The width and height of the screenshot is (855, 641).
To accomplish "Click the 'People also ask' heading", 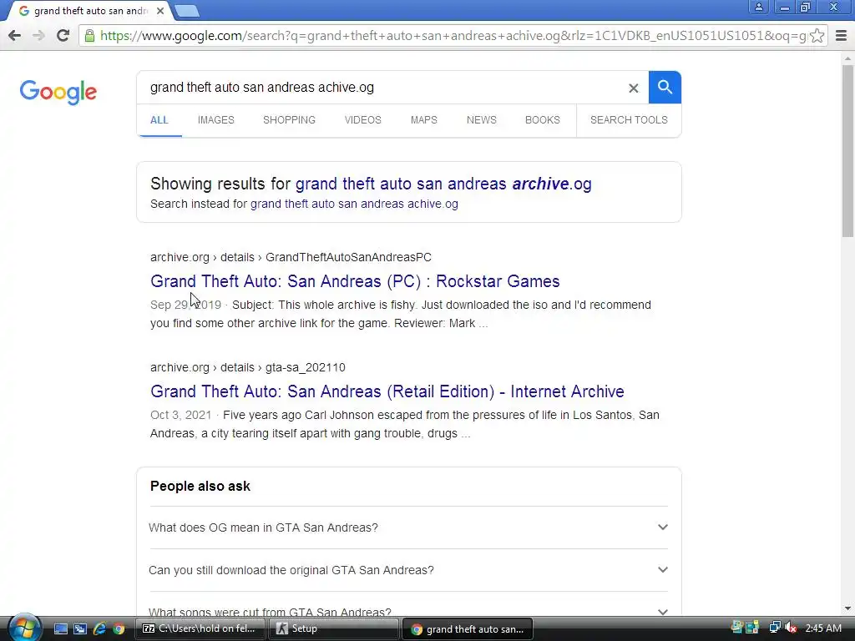I will 200,487.
